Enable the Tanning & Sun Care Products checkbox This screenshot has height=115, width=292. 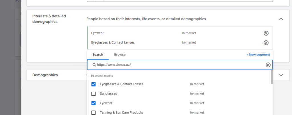(x=94, y=112)
